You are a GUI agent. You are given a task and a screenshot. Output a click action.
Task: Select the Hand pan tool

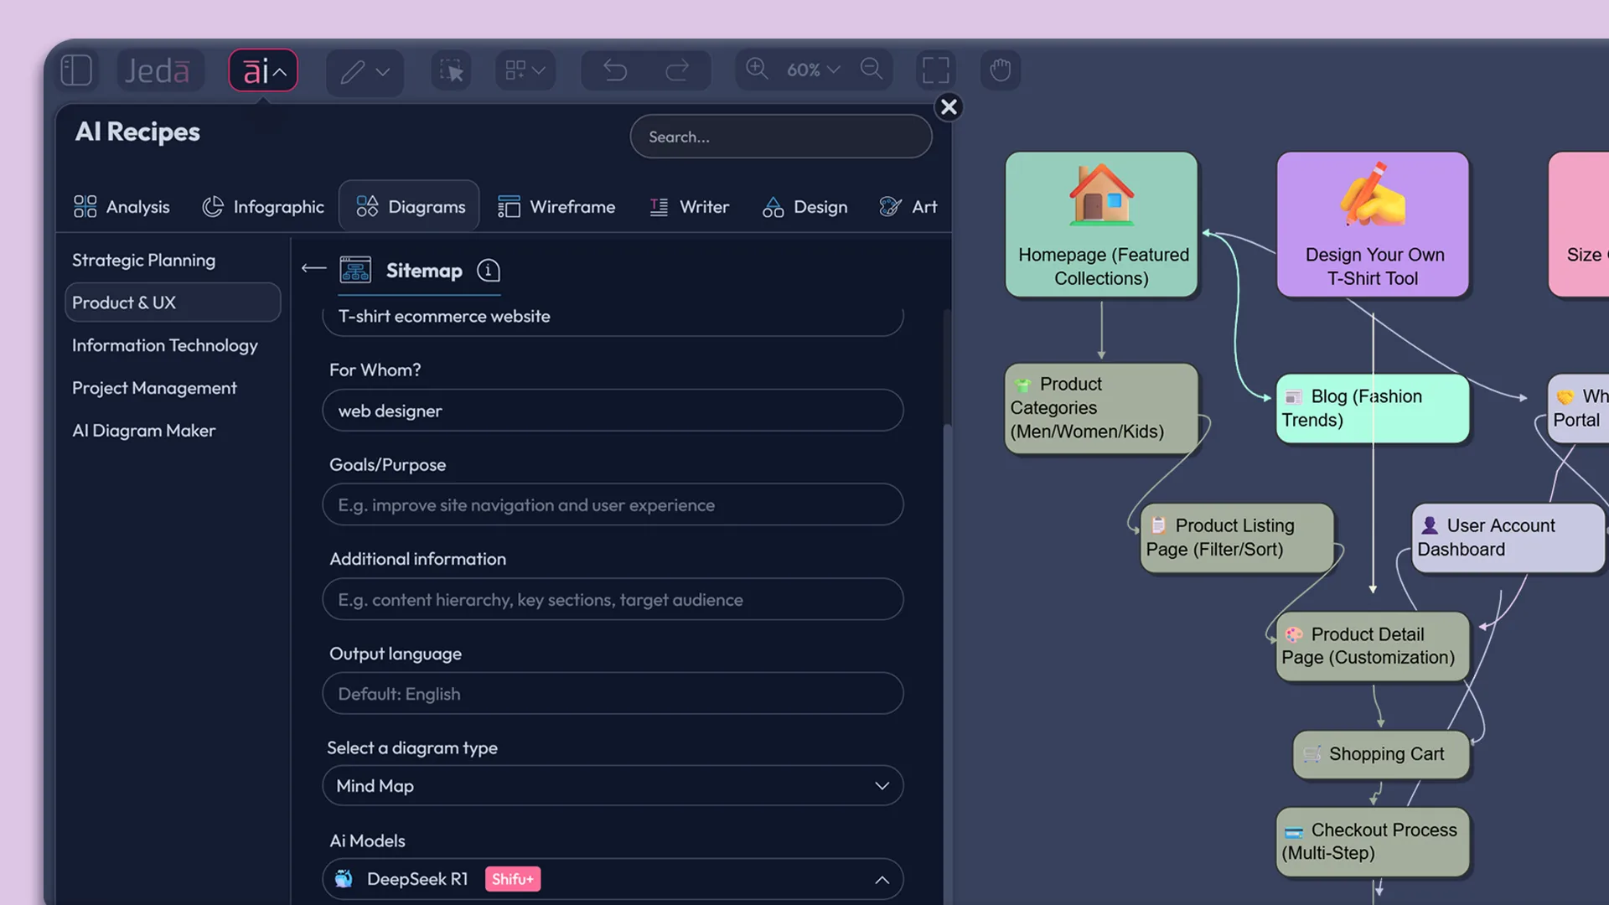click(1000, 70)
